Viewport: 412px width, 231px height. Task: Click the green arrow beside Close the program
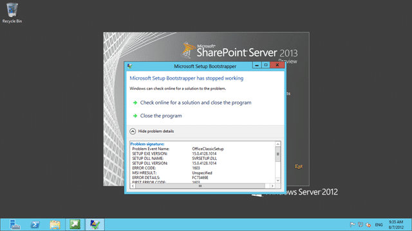coord(135,116)
